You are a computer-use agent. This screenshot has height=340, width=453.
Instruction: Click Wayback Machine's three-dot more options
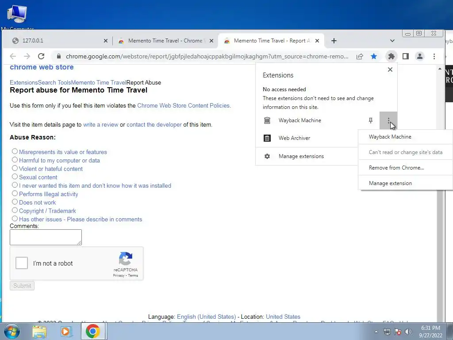point(388,120)
